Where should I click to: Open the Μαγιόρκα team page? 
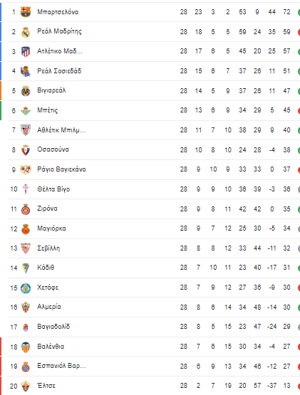(51, 228)
